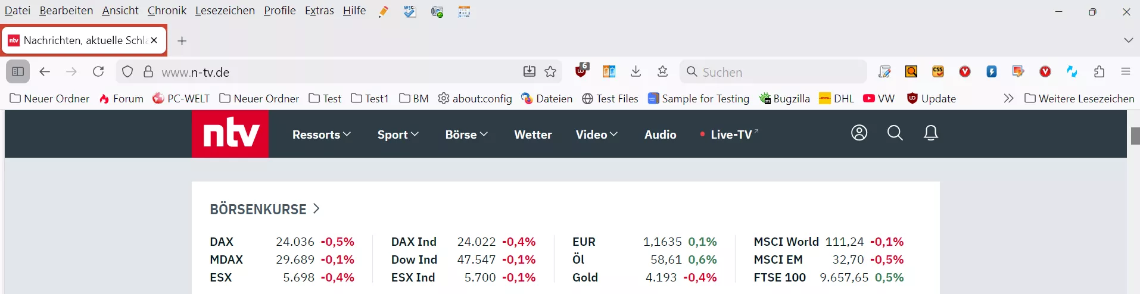Expand the Ressorts dropdown
This screenshot has height=294, width=1140.
pos(321,135)
